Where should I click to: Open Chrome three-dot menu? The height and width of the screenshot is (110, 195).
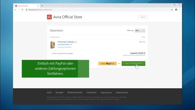point(179,9)
